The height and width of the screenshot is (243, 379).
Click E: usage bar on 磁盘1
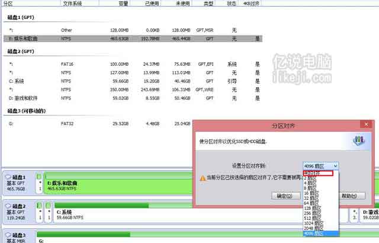pos(118,176)
